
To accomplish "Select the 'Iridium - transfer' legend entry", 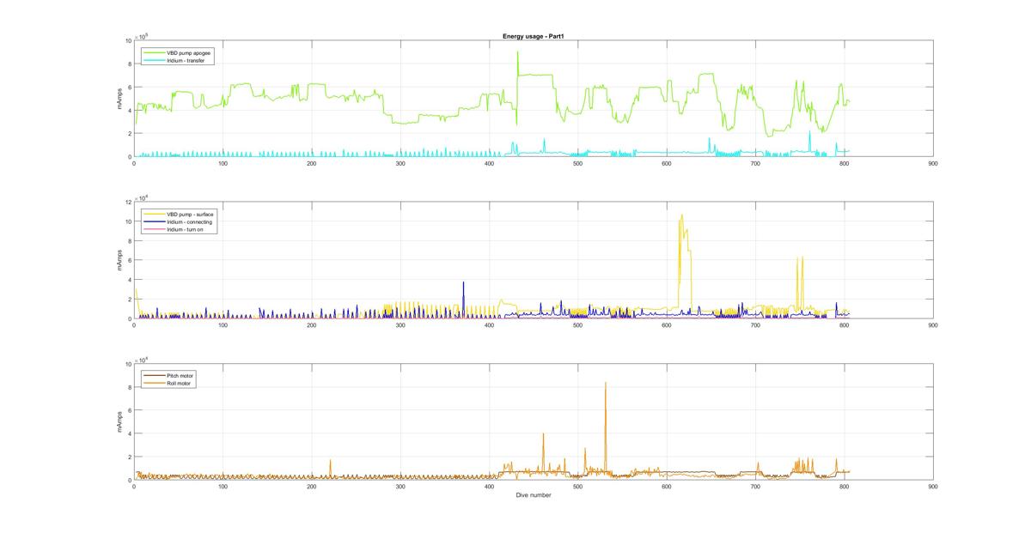I will pyautogui.click(x=173, y=60).
